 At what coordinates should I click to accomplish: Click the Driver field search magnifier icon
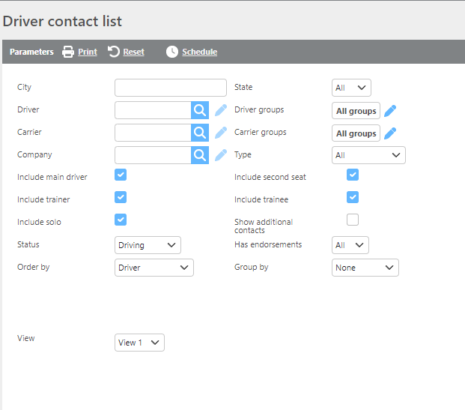[x=200, y=110]
